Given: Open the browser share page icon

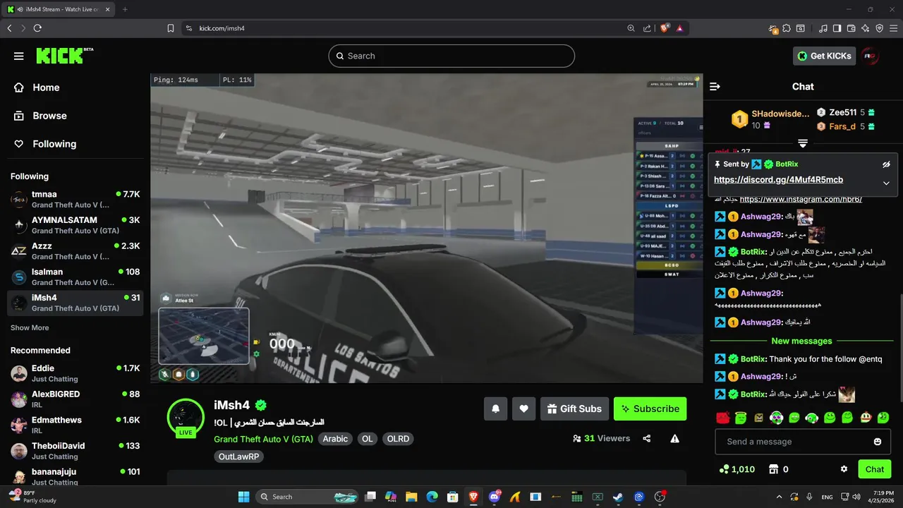Looking at the screenshot, I should click(x=648, y=28).
